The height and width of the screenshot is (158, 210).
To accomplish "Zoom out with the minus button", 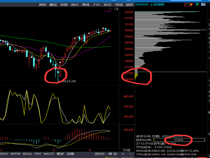I will point(130,154).
